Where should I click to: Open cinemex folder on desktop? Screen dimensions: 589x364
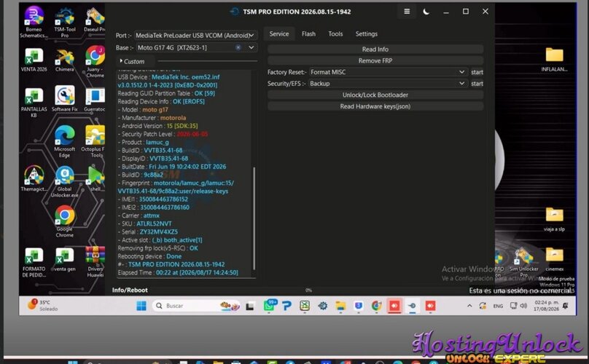pyautogui.click(x=555, y=259)
